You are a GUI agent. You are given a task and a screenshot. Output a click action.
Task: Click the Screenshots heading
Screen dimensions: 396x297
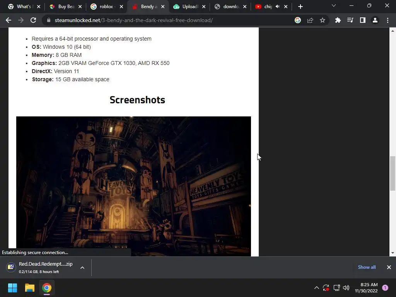[137, 100]
